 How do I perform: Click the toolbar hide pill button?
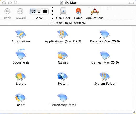tap(131, 3)
